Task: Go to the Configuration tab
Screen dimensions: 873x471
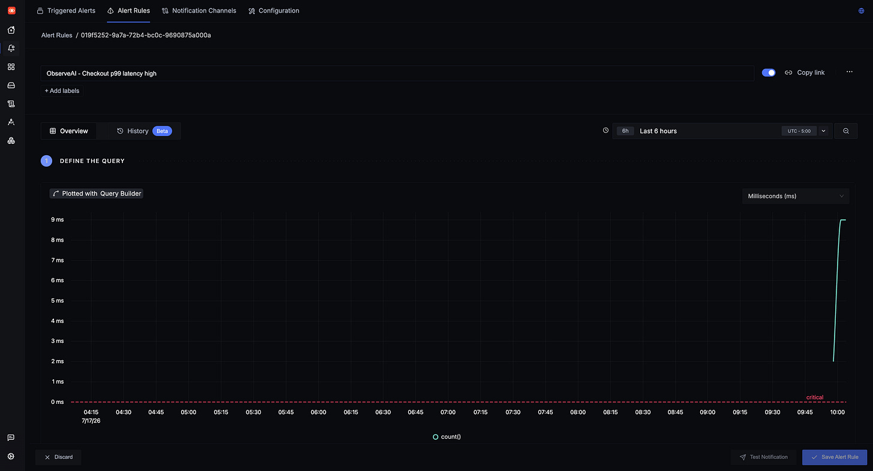Action: [x=274, y=11]
